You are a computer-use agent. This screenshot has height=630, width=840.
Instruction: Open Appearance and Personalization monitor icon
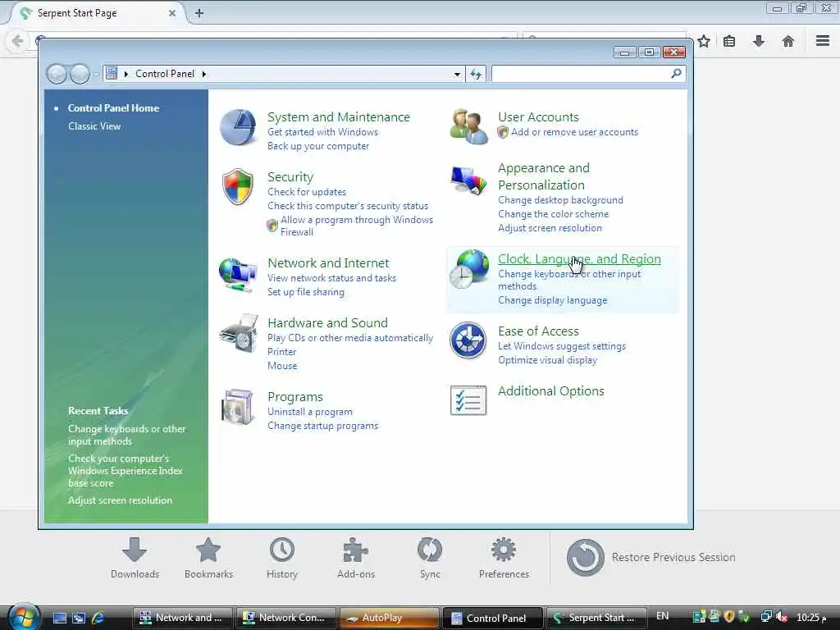point(468,180)
